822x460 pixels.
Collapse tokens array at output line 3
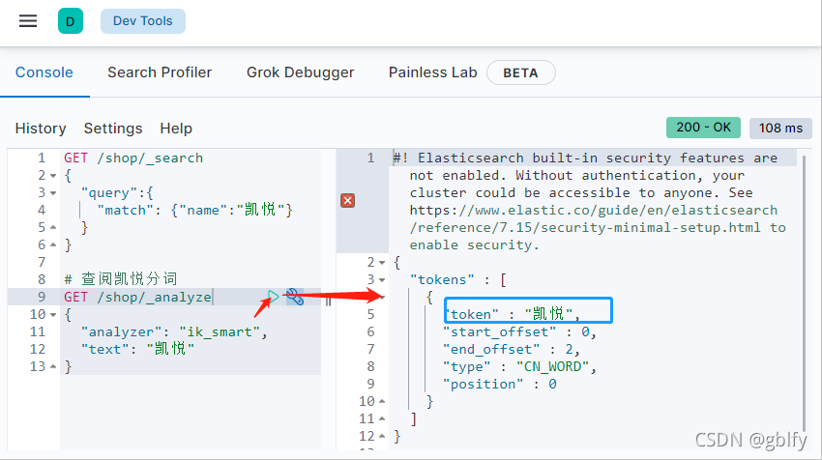pyautogui.click(x=382, y=280)
